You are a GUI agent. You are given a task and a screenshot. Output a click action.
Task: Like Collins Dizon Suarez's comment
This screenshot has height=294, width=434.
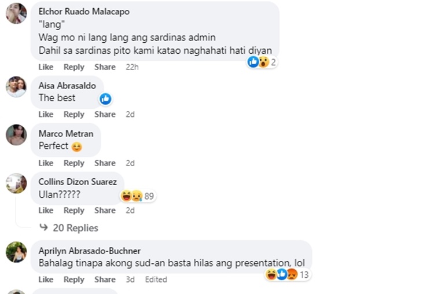coord(46,211)
